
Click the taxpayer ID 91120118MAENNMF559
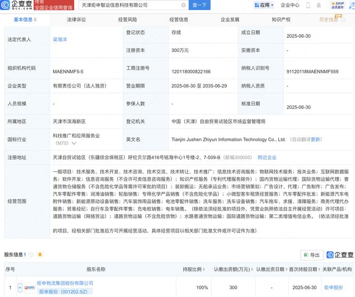312,71
